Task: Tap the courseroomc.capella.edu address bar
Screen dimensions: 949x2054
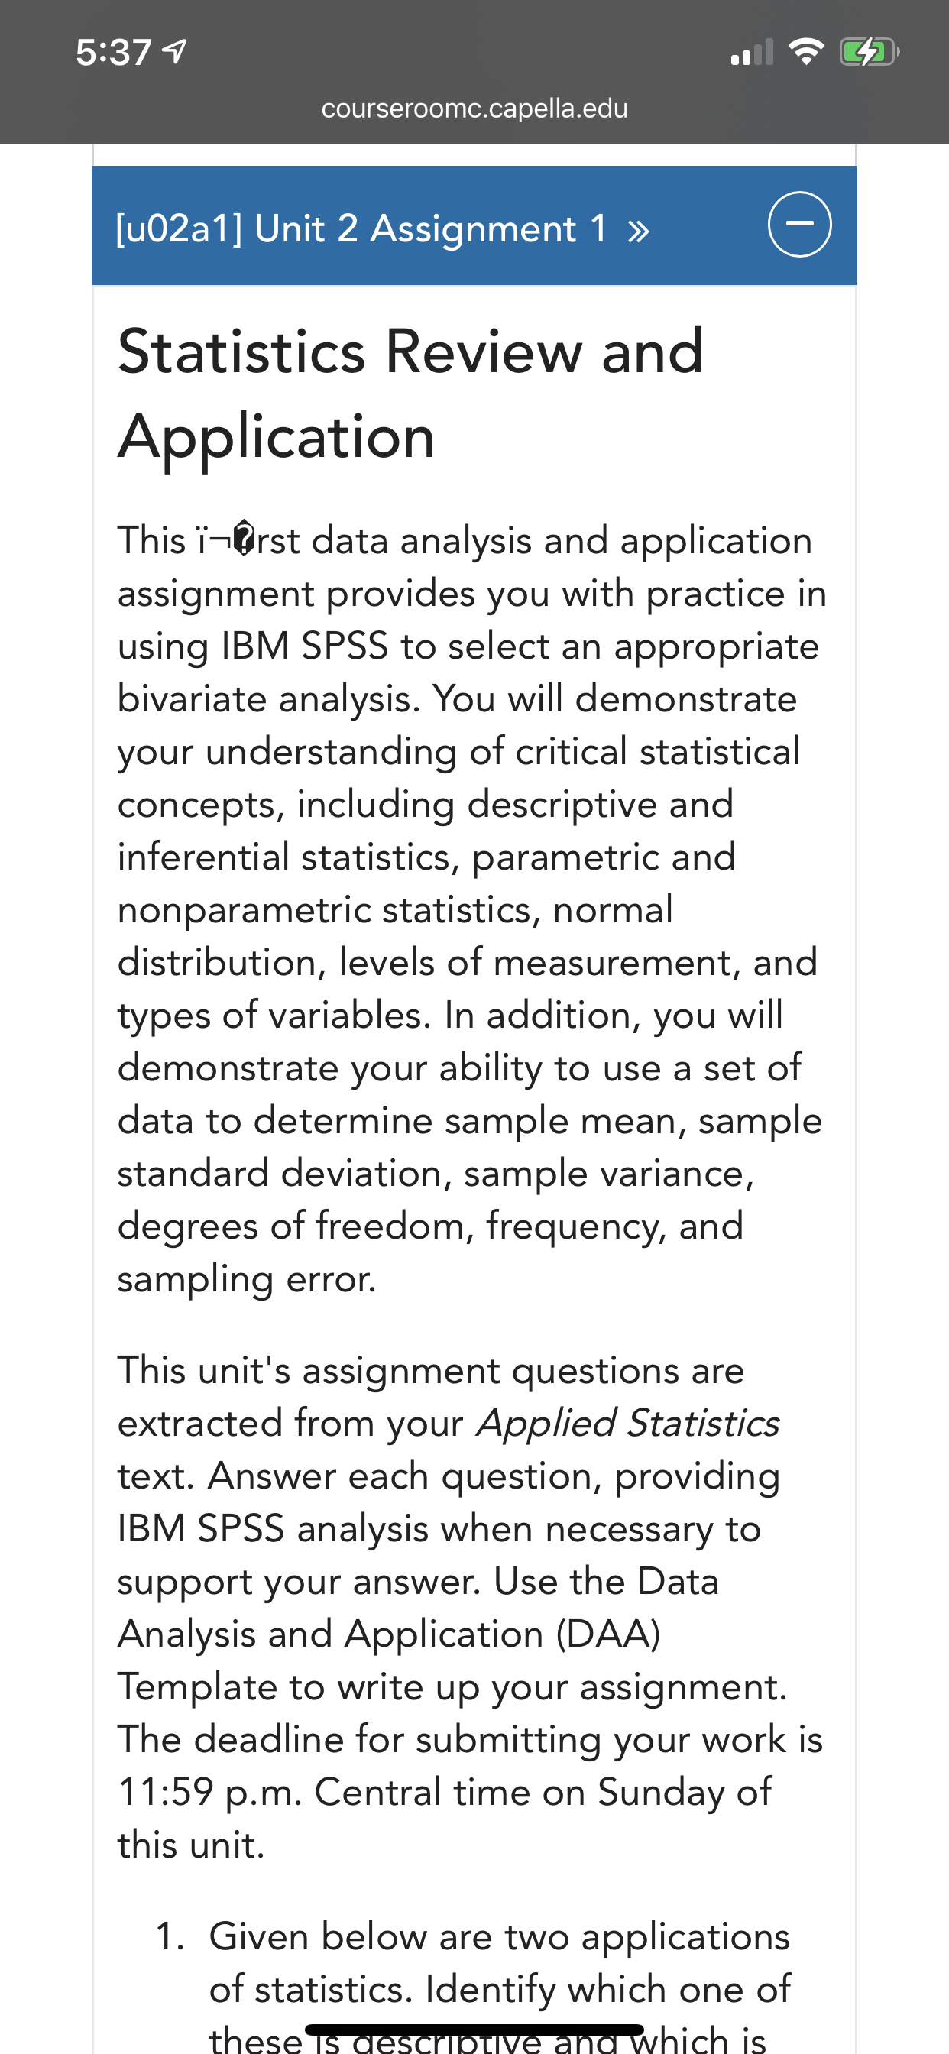Action: point(474,109)
